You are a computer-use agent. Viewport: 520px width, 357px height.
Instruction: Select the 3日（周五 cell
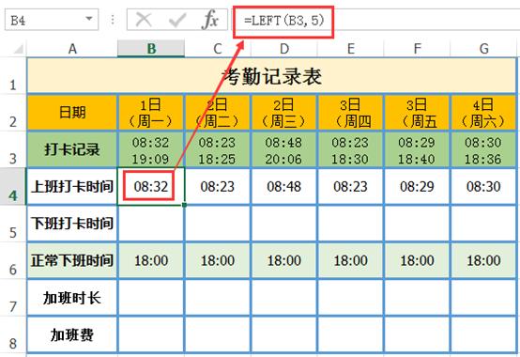[417, 113]
